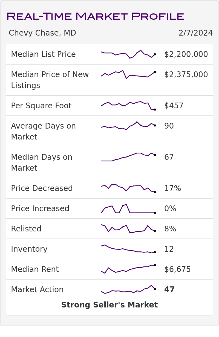Click the Price Decreased trend sparkline
The height and width of the screenshot is (337, 219).
[128, 188]
